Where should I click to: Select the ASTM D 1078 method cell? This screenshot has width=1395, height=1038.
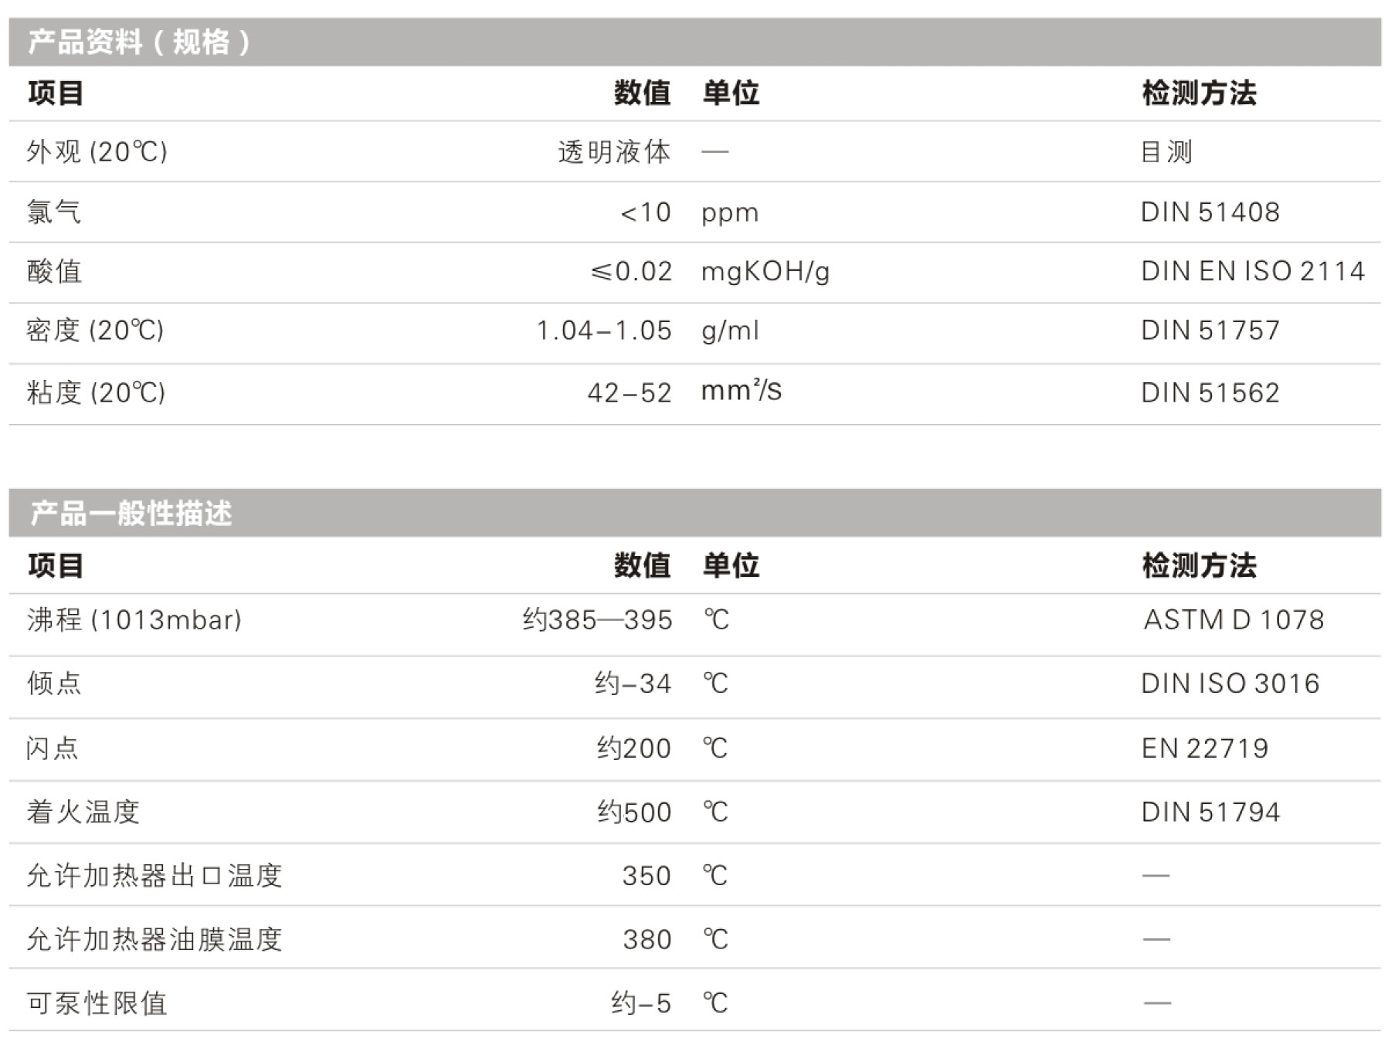pyautogui.click(x=1234, y=619)
